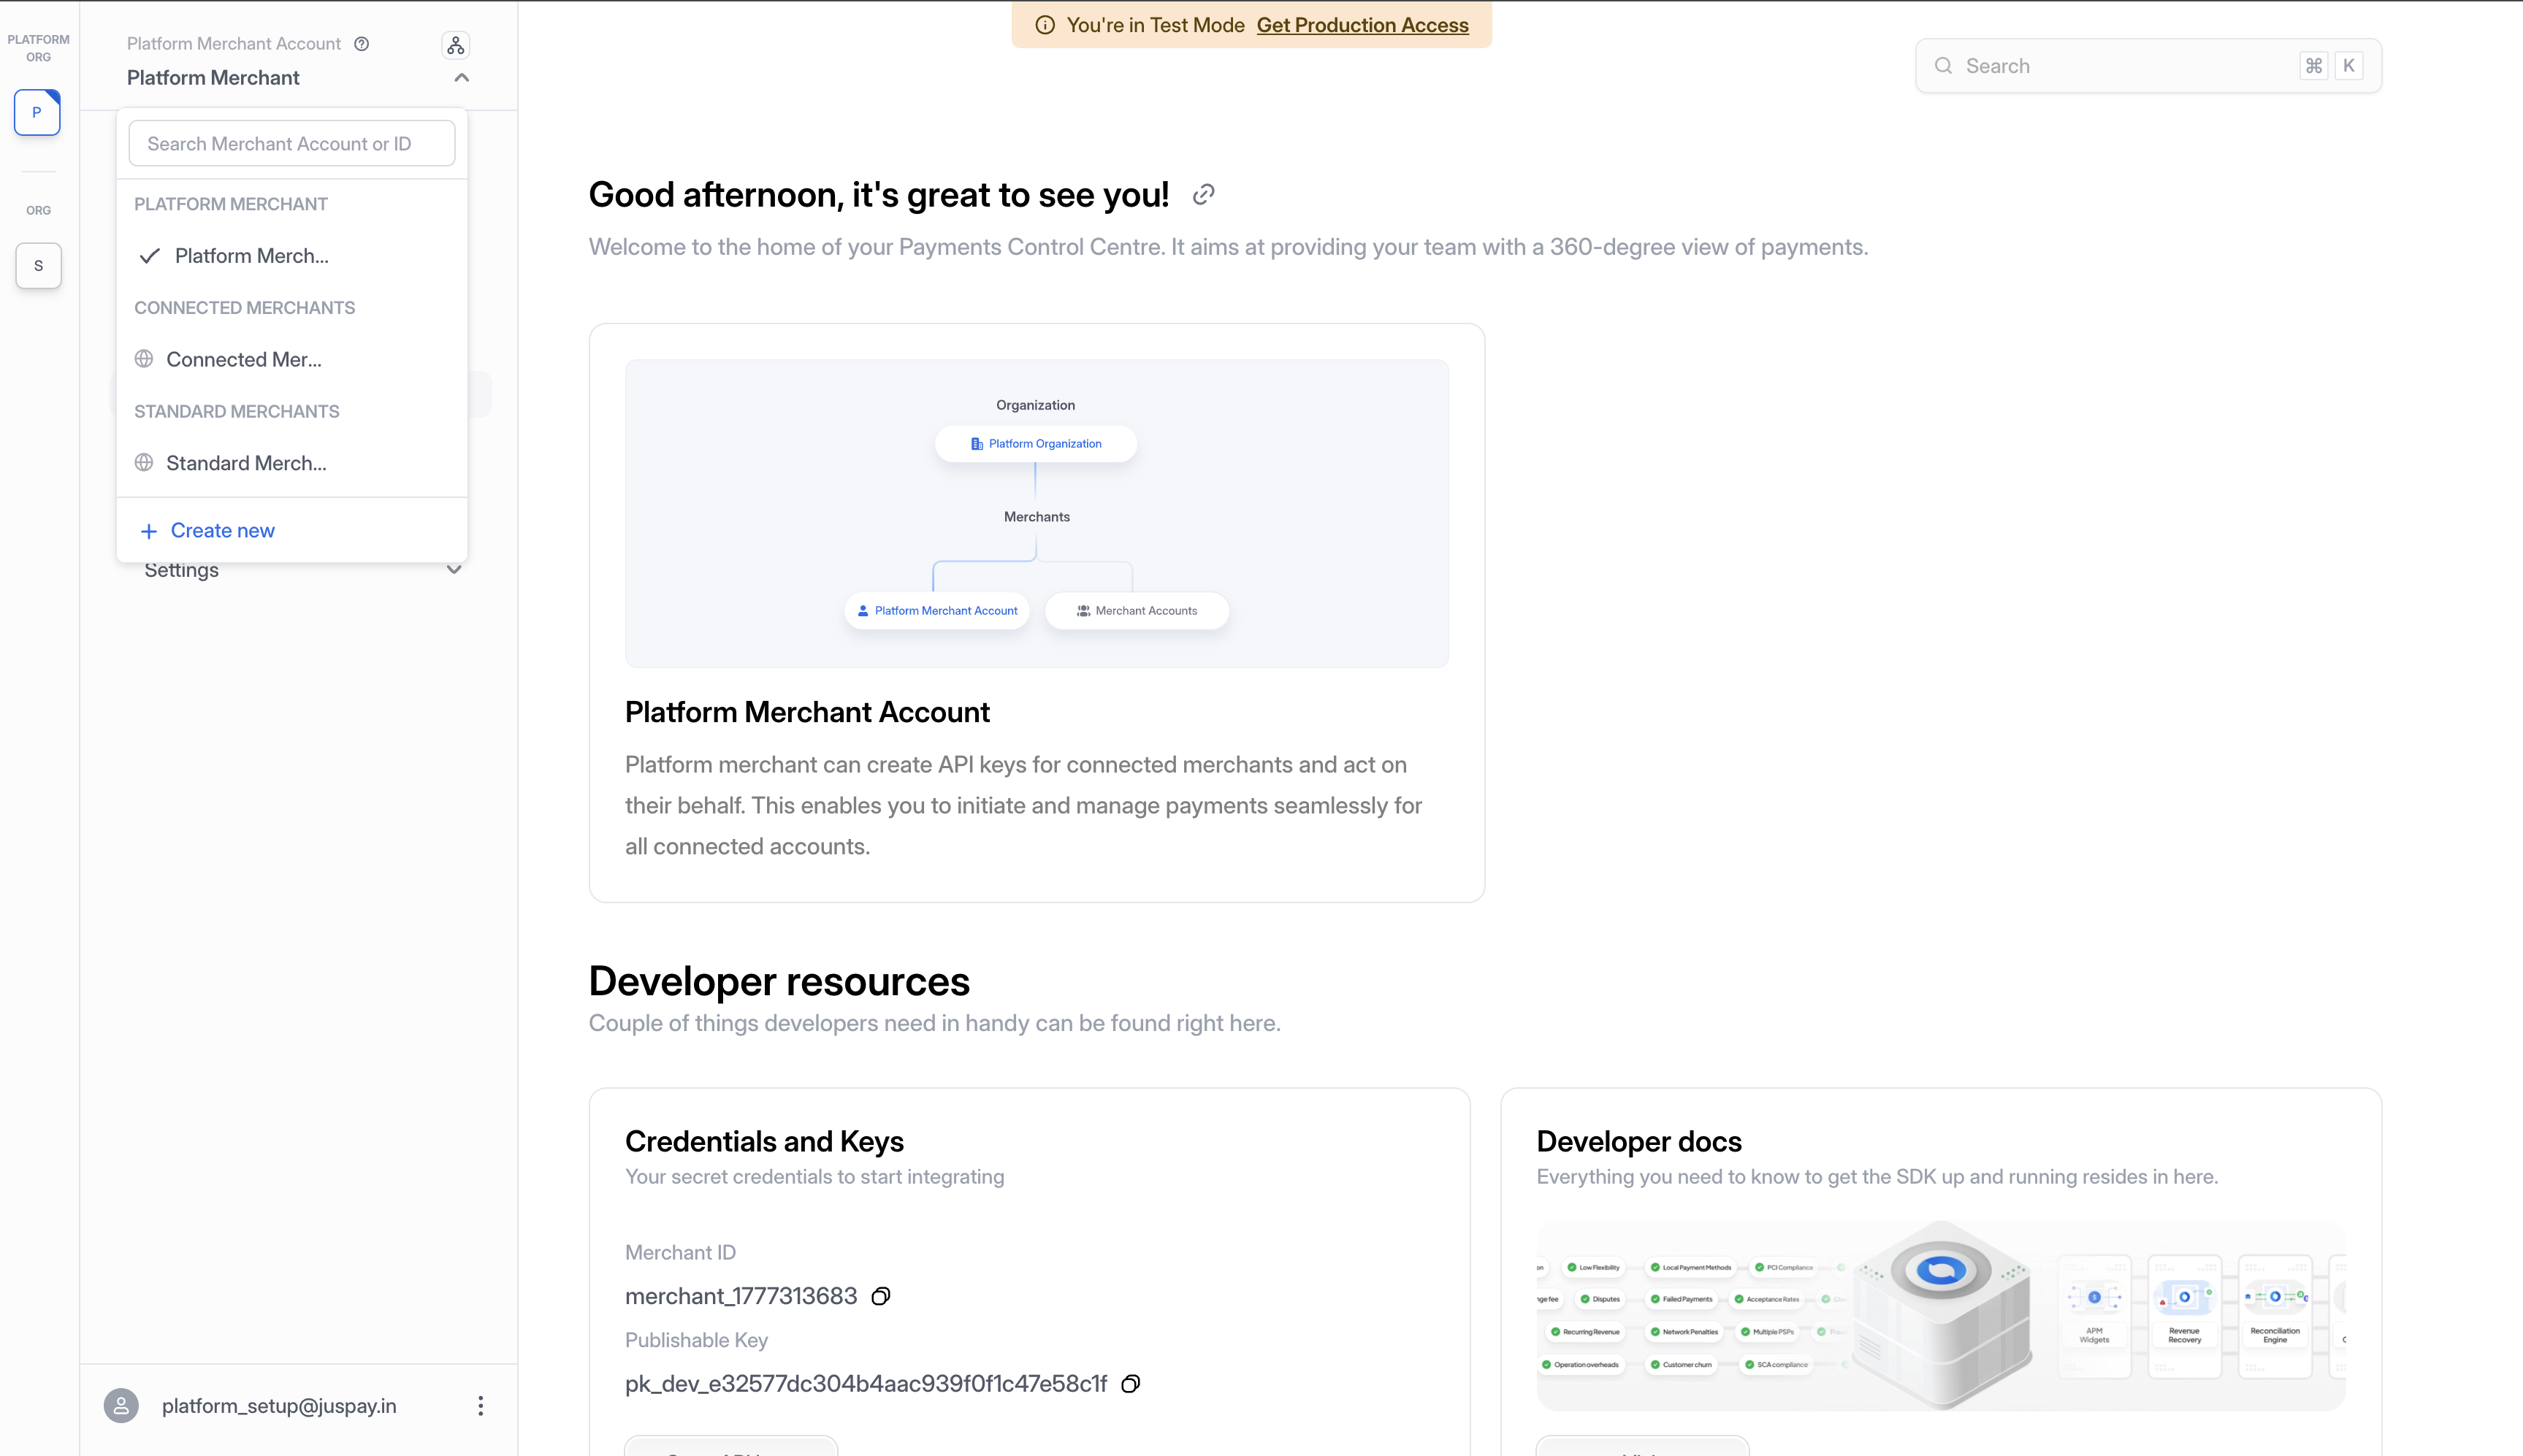Copy the Publishable Key value
The height and width of the screenshot is (1456, 2523).
1131,1384
